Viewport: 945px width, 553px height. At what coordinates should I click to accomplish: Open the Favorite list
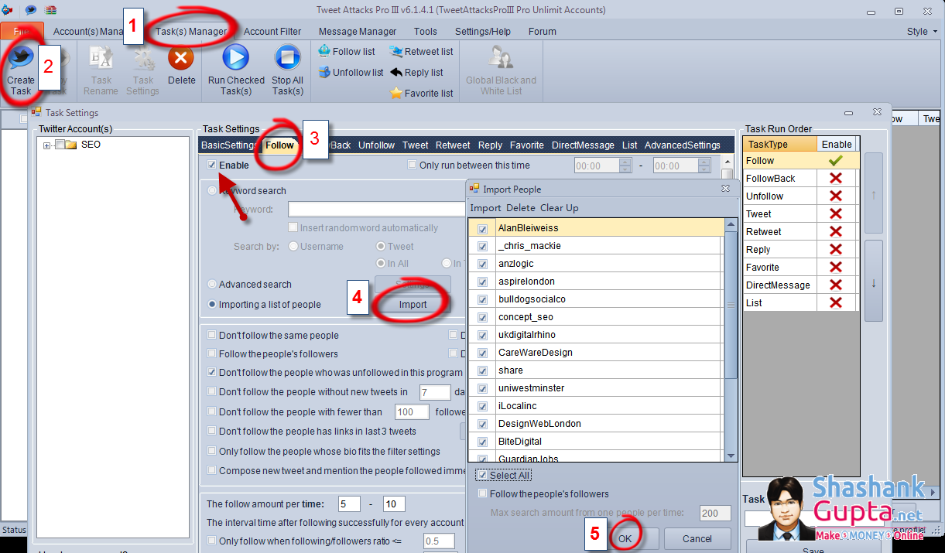[x=421, y=94]
